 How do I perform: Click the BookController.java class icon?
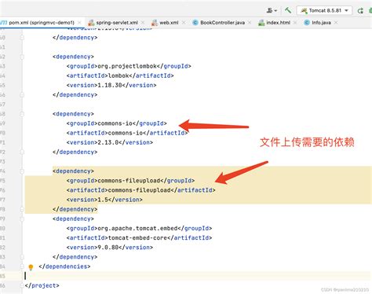pos(195,23)
